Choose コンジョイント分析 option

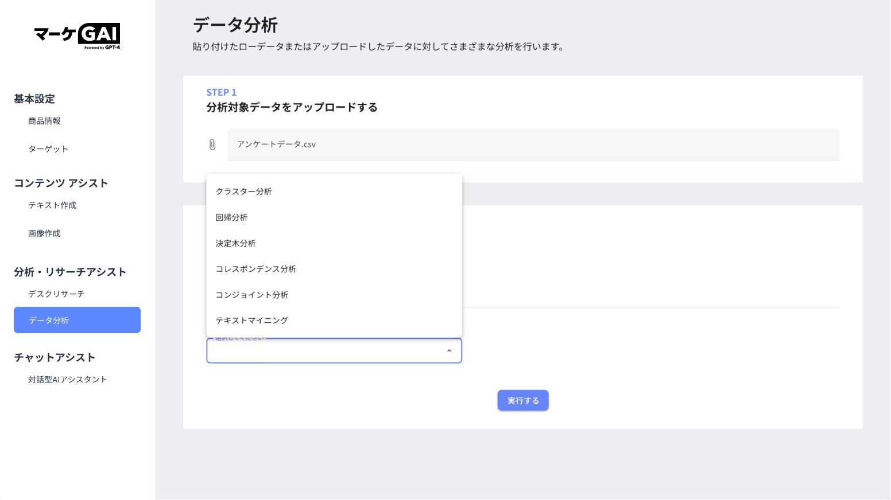(x=252, y=295)
